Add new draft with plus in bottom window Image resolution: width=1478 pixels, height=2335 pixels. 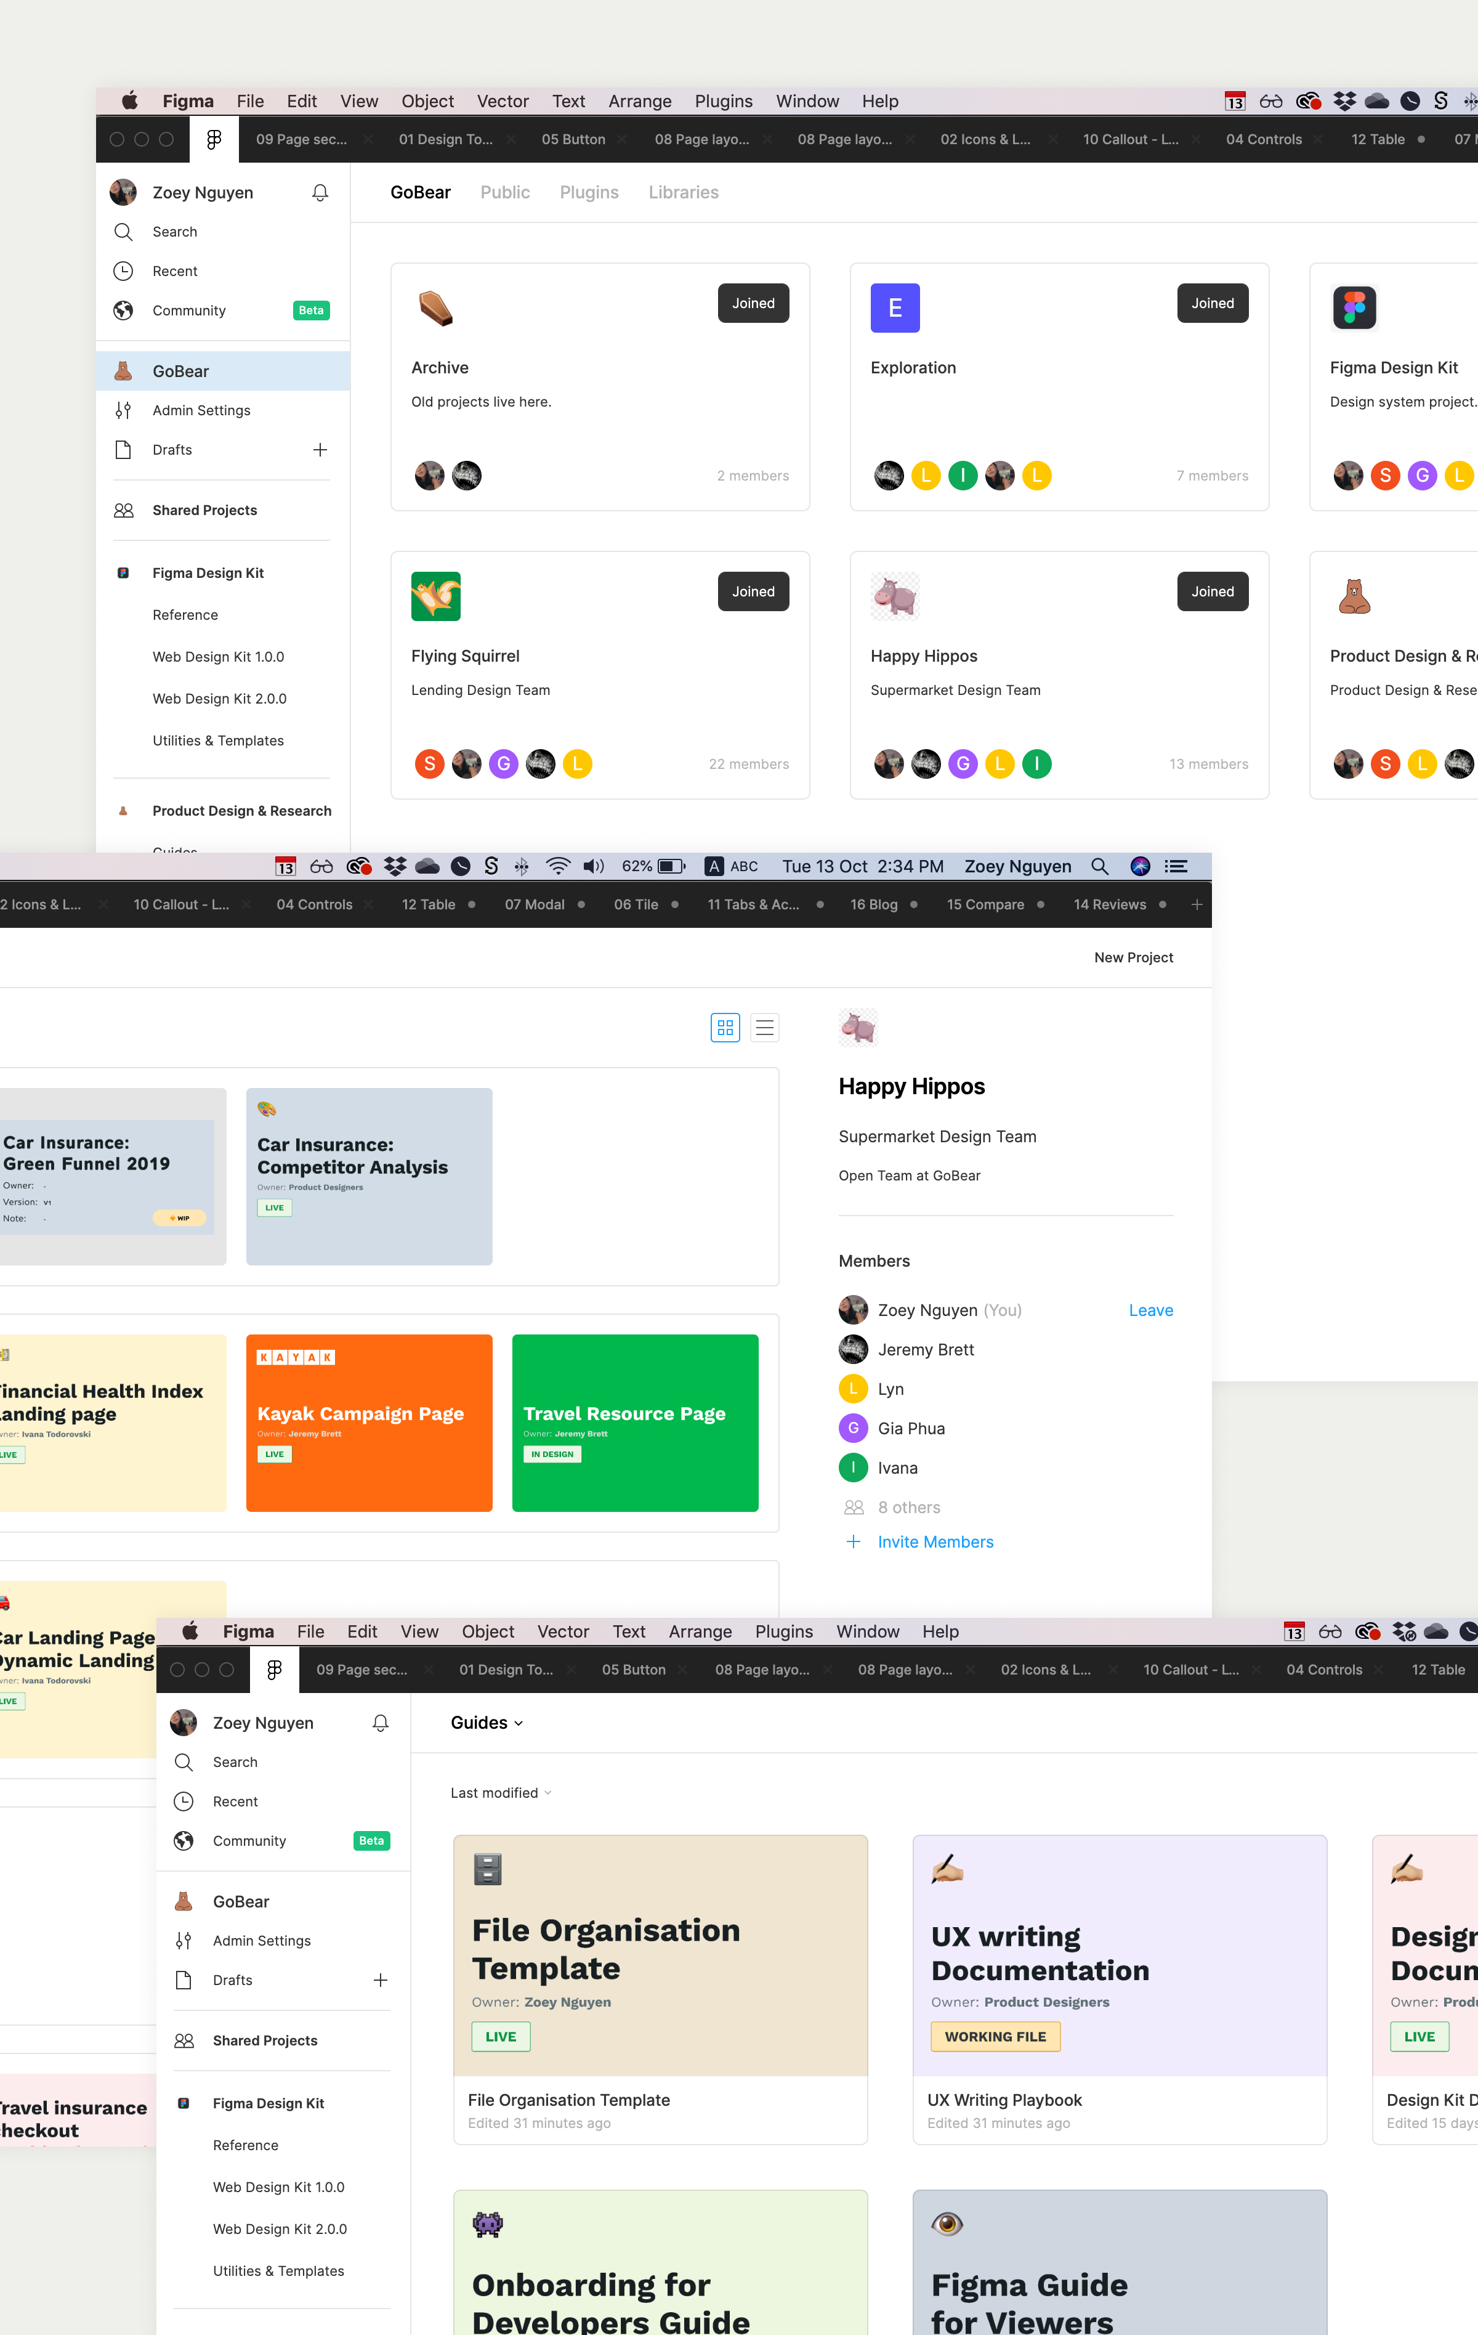pos(380,1980)
